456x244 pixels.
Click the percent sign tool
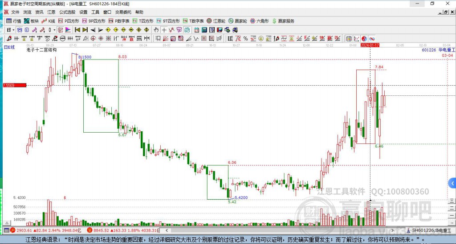coord(245,38)
